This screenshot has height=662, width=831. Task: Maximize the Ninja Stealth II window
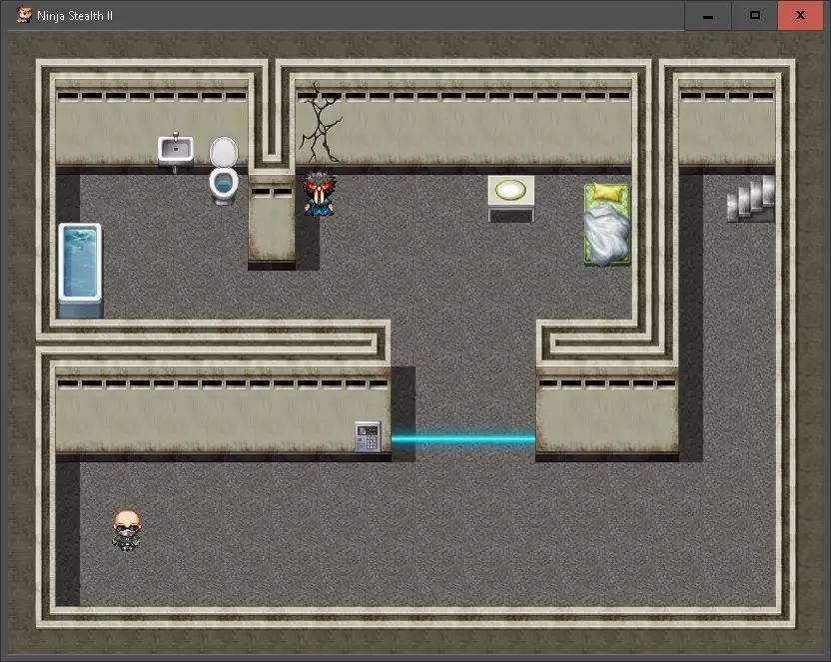[755, 15]
